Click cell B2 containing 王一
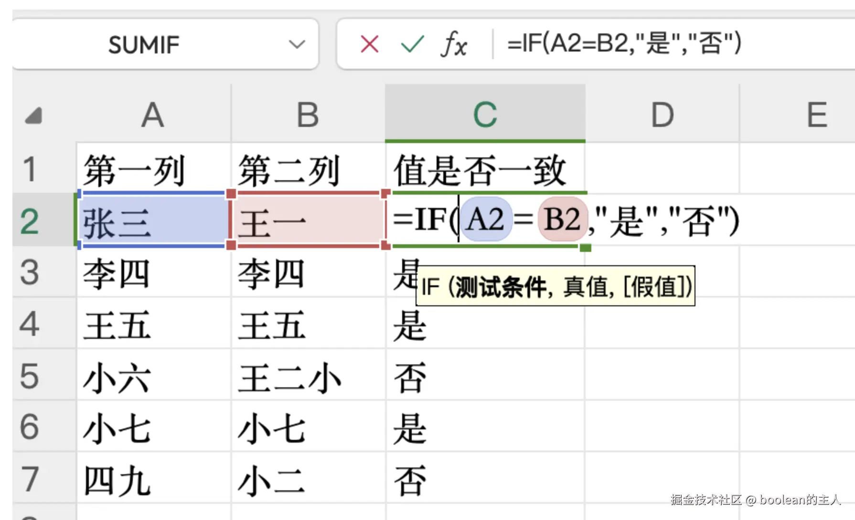Viewport: 855px width, 520px height. [x=308, y=221]
